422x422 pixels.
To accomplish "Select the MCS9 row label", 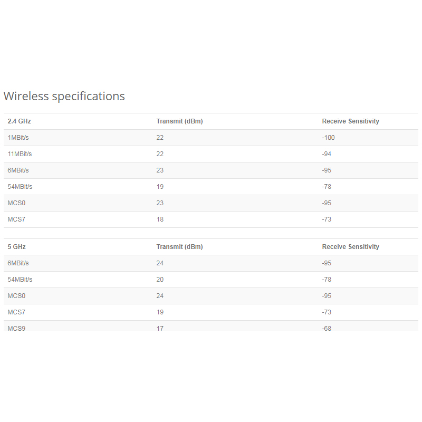I will click(x=16, y=328).
